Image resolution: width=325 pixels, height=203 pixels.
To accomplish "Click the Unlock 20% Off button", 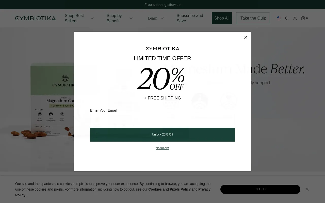I will [x=162, y=134].
